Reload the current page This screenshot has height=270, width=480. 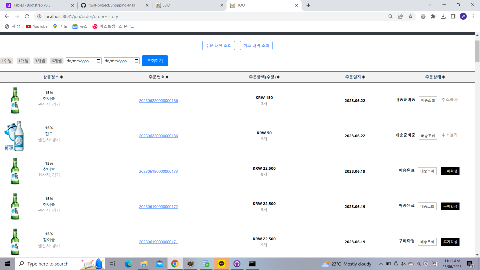click(x=27, y=16)
